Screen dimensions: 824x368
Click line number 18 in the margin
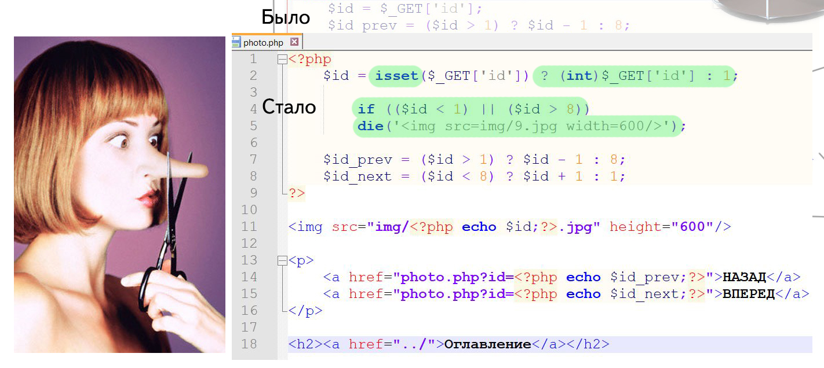click(249, 344)
